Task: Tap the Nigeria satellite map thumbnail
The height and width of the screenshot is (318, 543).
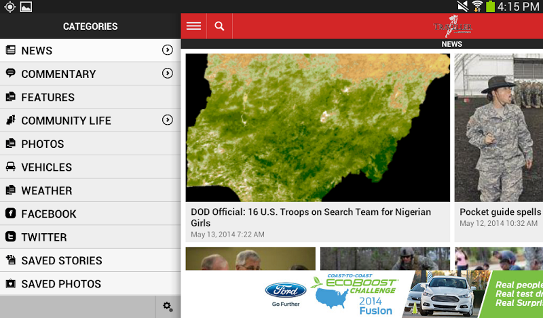Action: point(318,127)
